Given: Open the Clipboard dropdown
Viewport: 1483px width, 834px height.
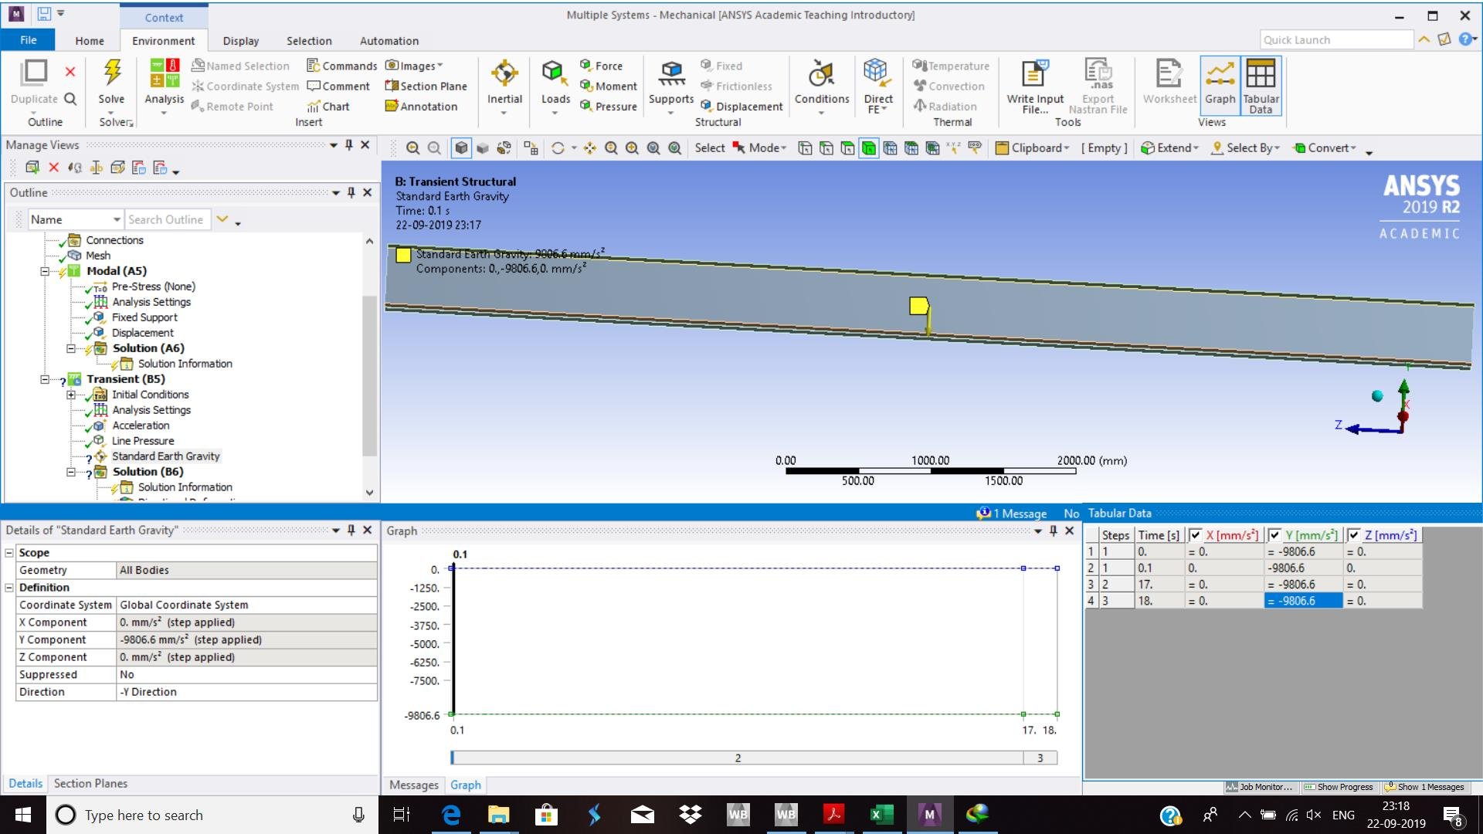Looking at the screenshot, I should pyautogui.click(x=1032, y=148).
